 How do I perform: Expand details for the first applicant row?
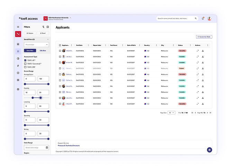coord(197,51)
